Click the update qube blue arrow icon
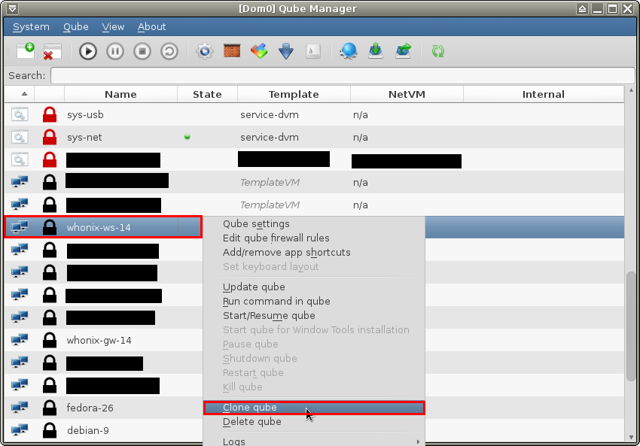 (285, 51)
